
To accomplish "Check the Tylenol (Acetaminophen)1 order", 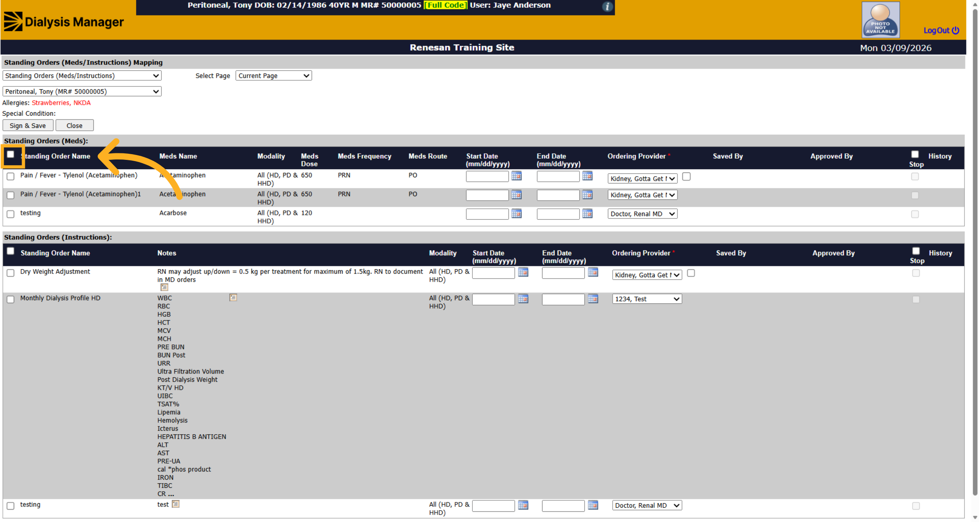I will [11, 195].
